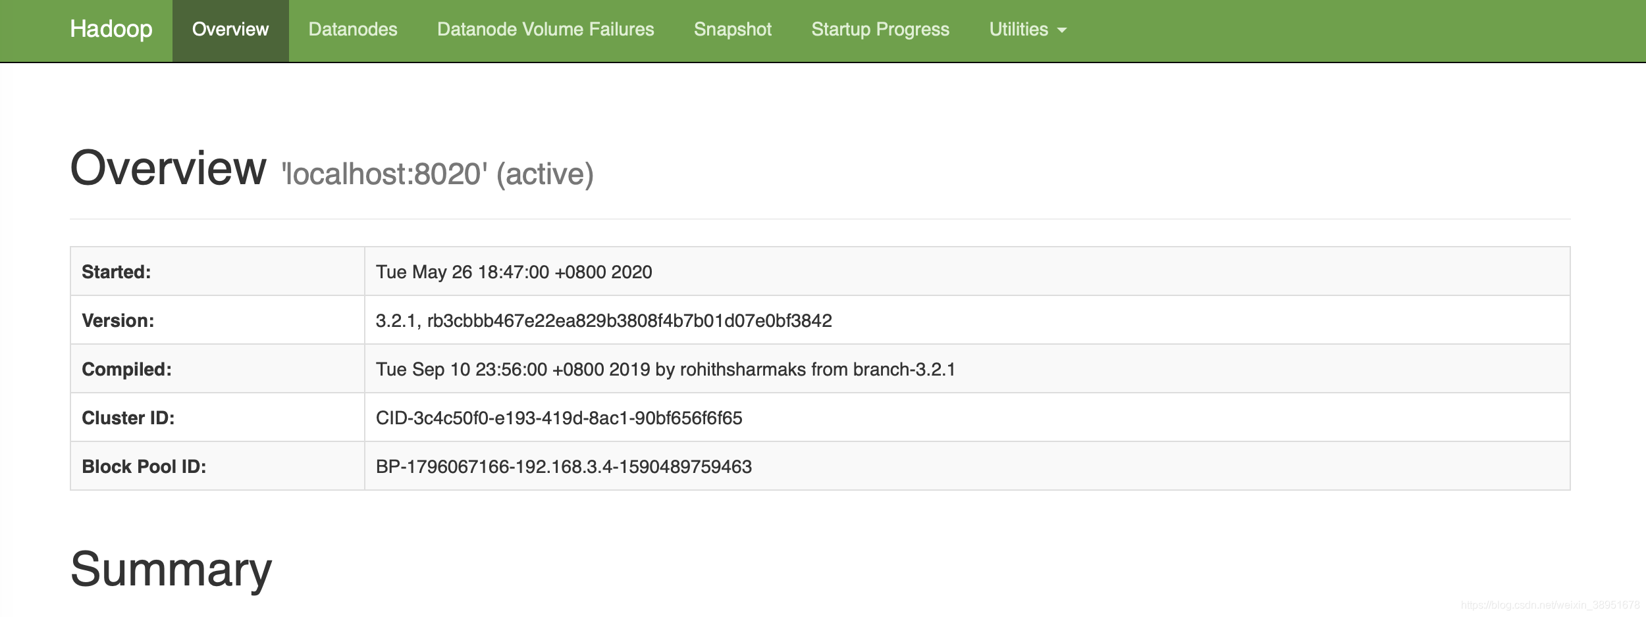This screenshot has height=617, width=1646.
Task: Open the Startup Progress tab
Action: click(880, 30)
